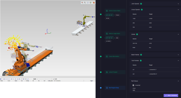Click zone source CNT100
Screen dimensions: 181x98
(x=135, y=43)
